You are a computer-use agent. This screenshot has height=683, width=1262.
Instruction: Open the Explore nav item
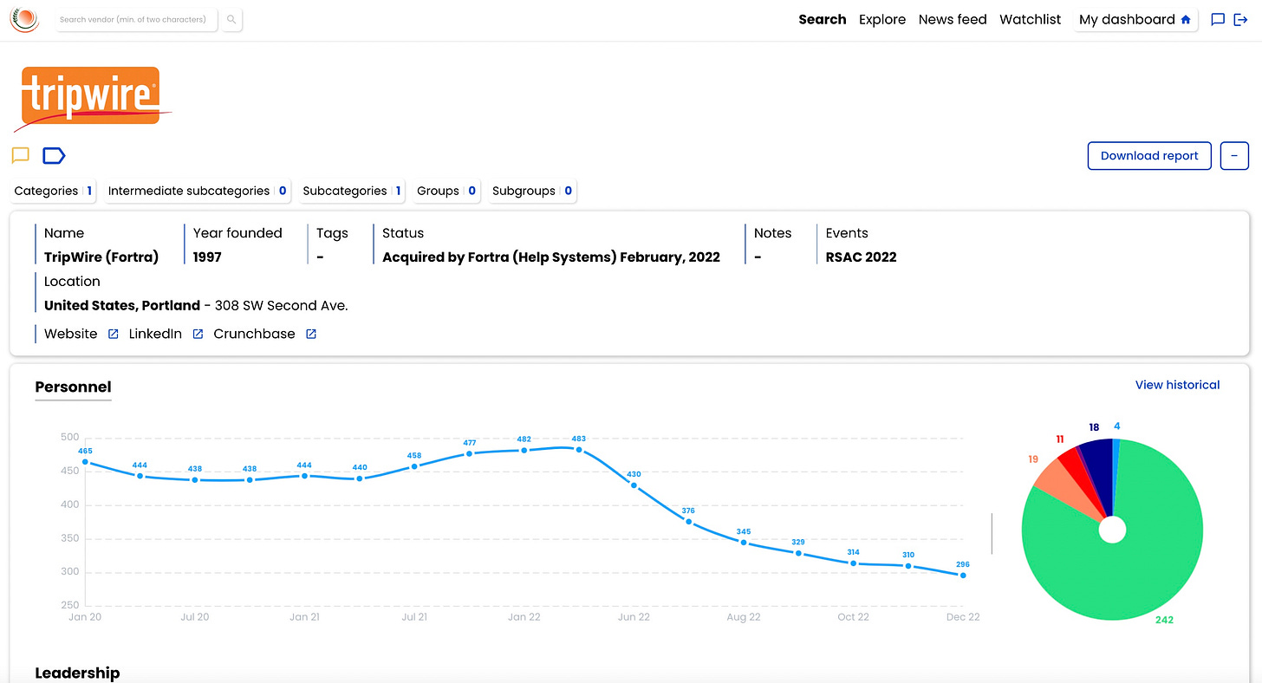tap(882, 19)
